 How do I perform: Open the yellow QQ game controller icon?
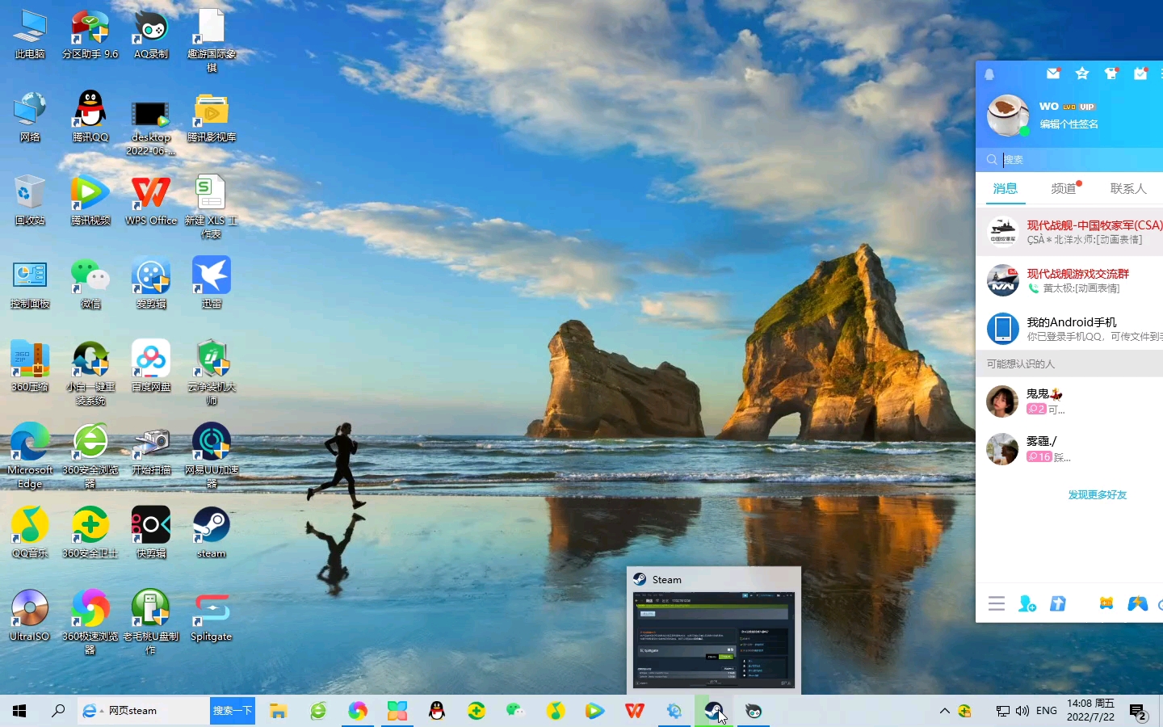point(1106,603)
